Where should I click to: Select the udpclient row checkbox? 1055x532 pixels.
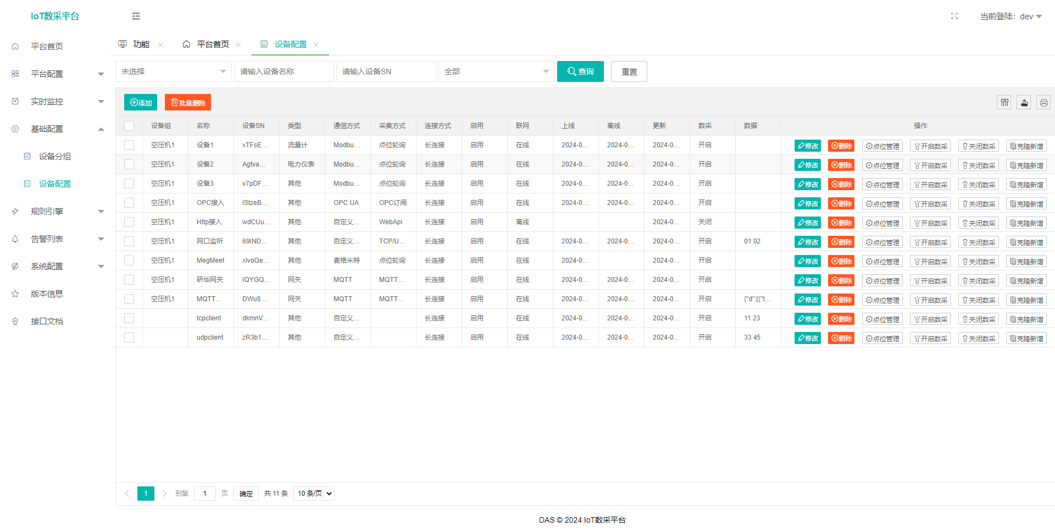pyautogui.click(x=129, y=337)
